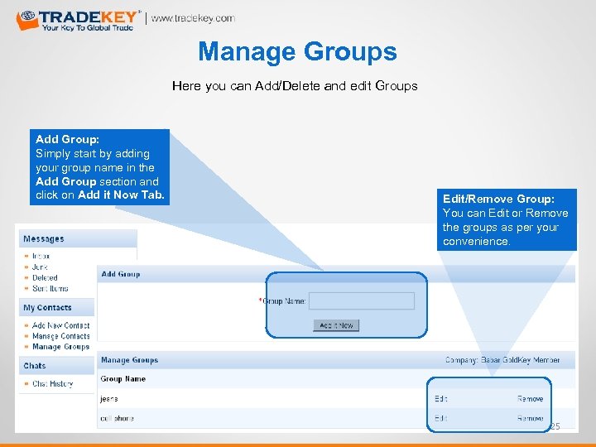Open Chat History

click(x=52, y=384)
